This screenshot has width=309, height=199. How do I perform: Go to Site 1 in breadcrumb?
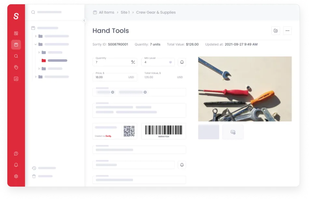125,12
